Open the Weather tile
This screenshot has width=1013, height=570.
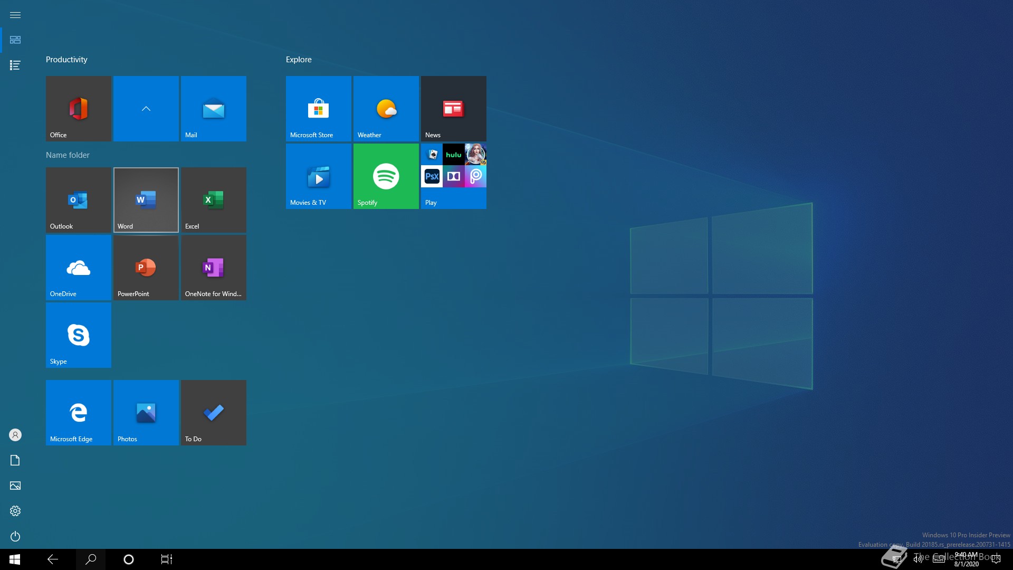(x=386, y=108)
